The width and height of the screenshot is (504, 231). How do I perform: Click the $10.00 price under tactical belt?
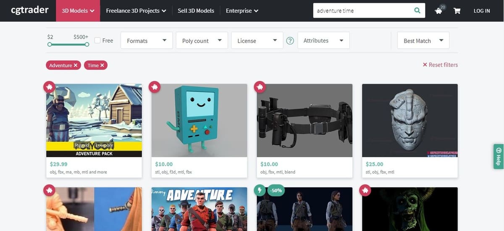tap(269, 164)
